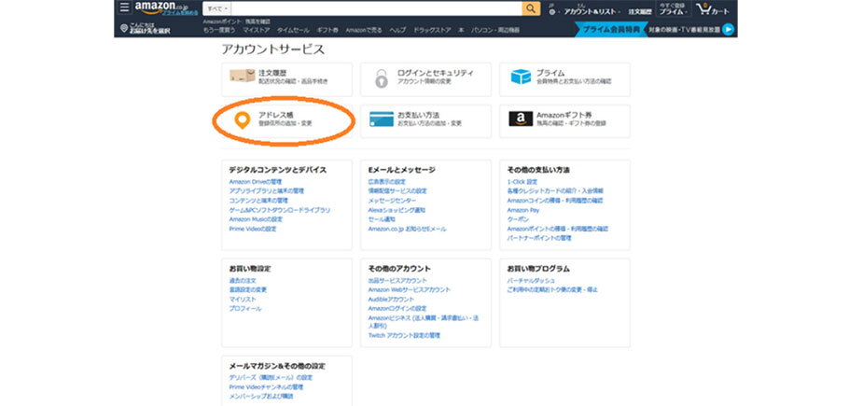Open Prime Videoの設定 link

tap(252, 229)
